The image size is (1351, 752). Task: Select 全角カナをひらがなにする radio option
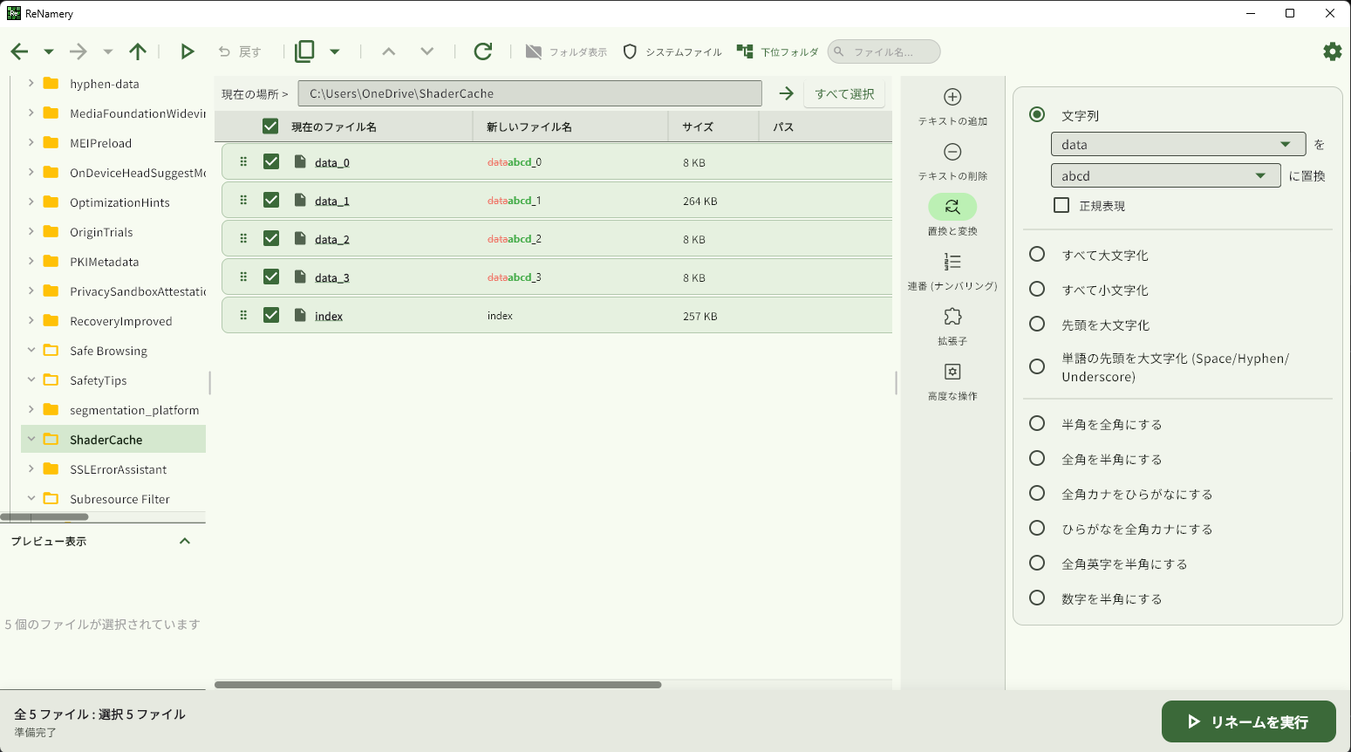(x=1037, y=493)
